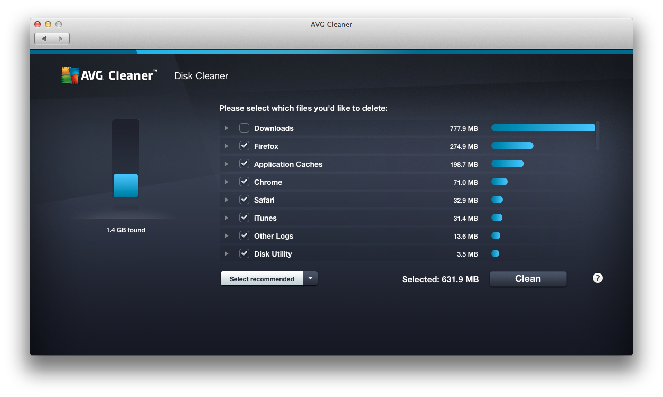Expand the Application Caches disclosure triangle
Viewport: 663px width, 397px height.
(226, 164)
